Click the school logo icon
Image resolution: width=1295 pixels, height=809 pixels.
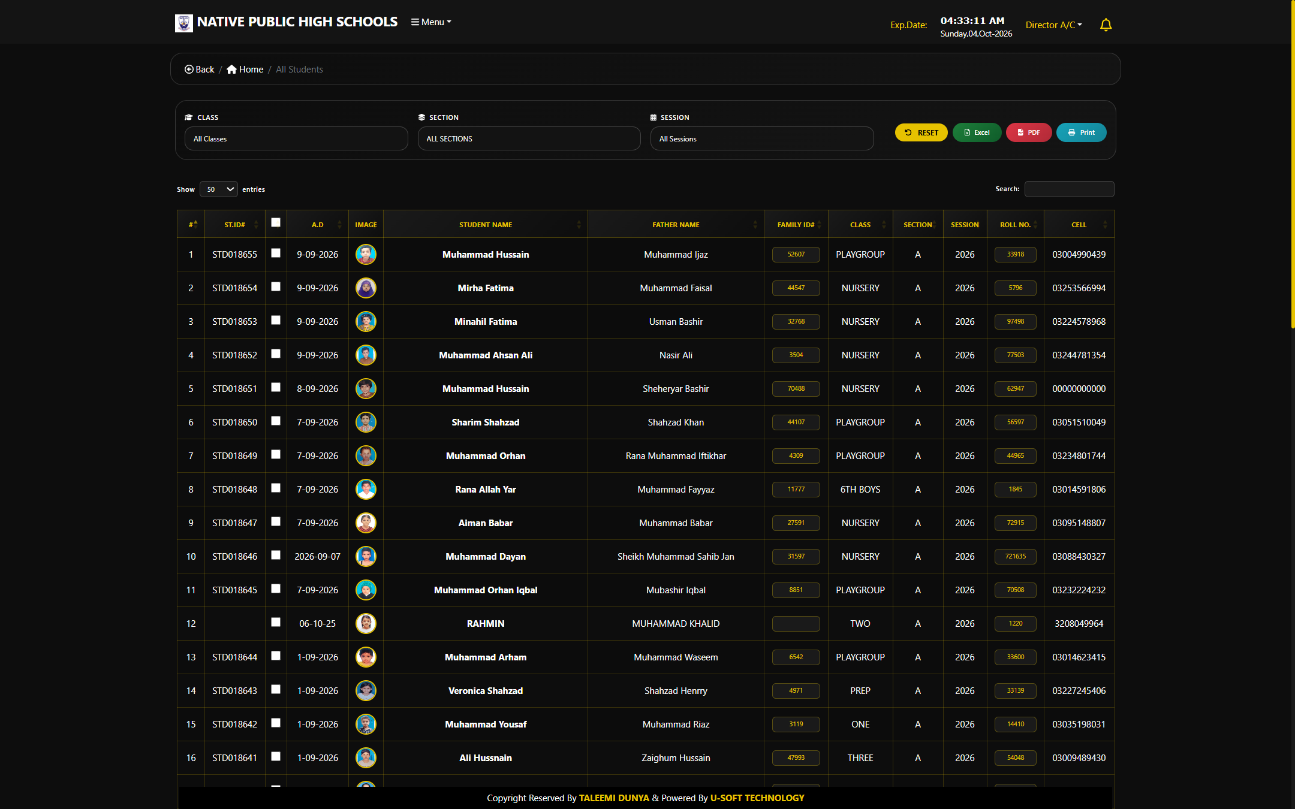click(183, 23)
